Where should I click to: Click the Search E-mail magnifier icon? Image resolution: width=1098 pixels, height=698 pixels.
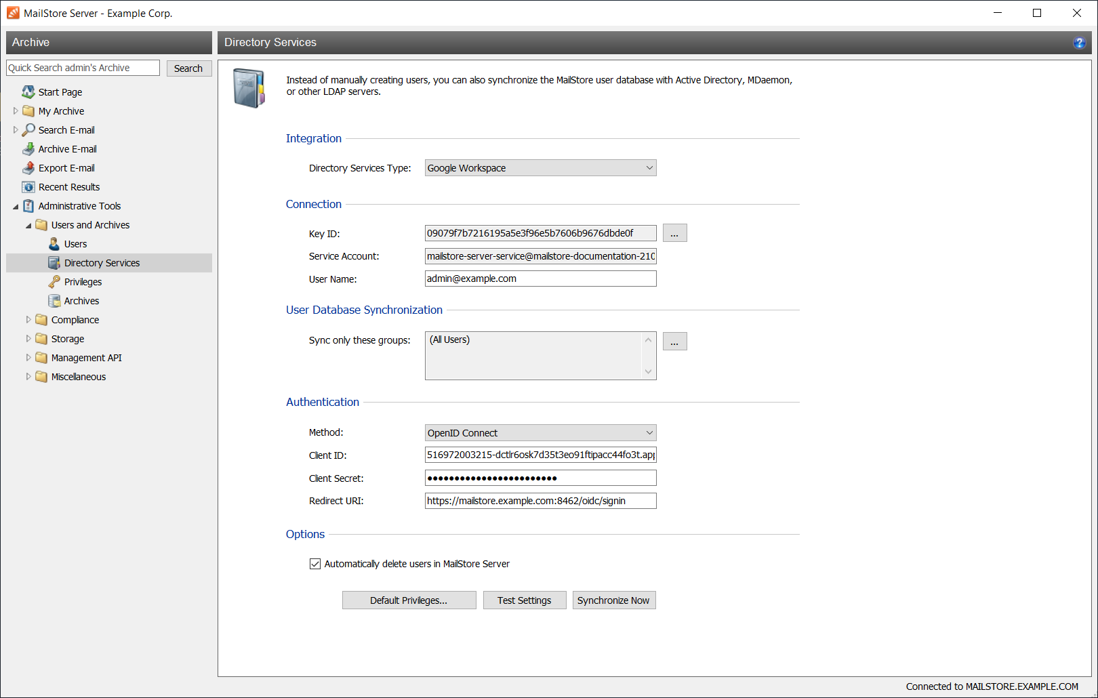28,129
